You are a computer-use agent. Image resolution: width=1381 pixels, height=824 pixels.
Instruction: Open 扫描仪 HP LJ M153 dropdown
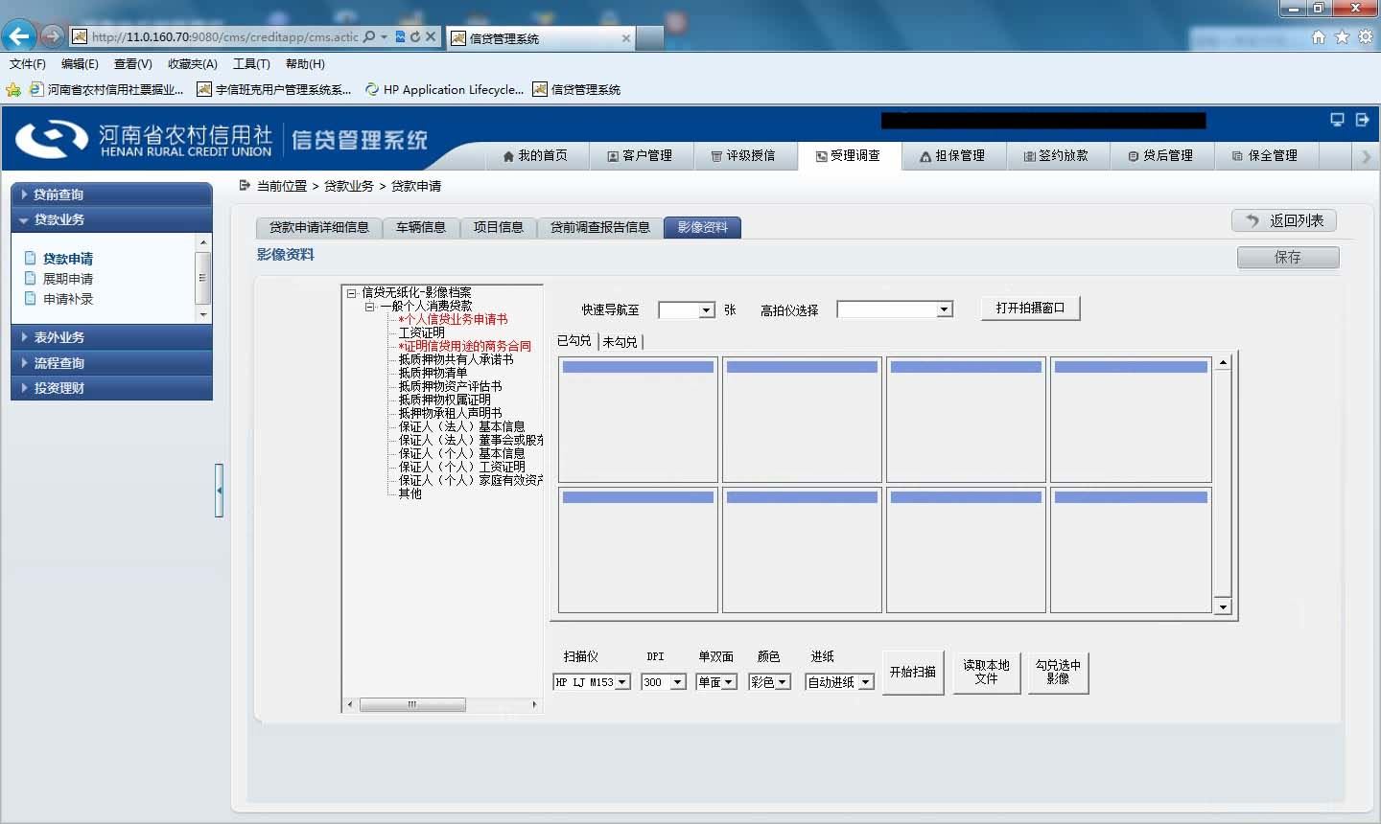pos(592,682)
